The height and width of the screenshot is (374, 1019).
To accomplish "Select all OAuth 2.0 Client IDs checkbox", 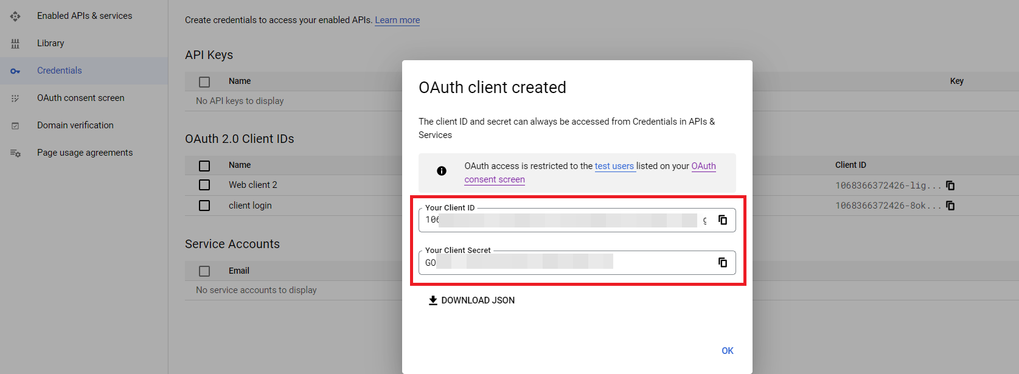I will [x=204, y=165].
